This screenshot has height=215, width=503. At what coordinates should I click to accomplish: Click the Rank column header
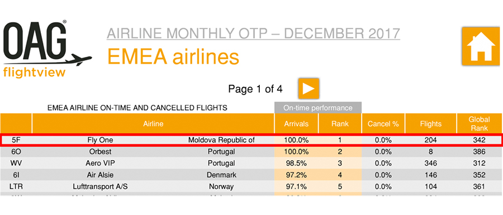click(x=340, y=123)
